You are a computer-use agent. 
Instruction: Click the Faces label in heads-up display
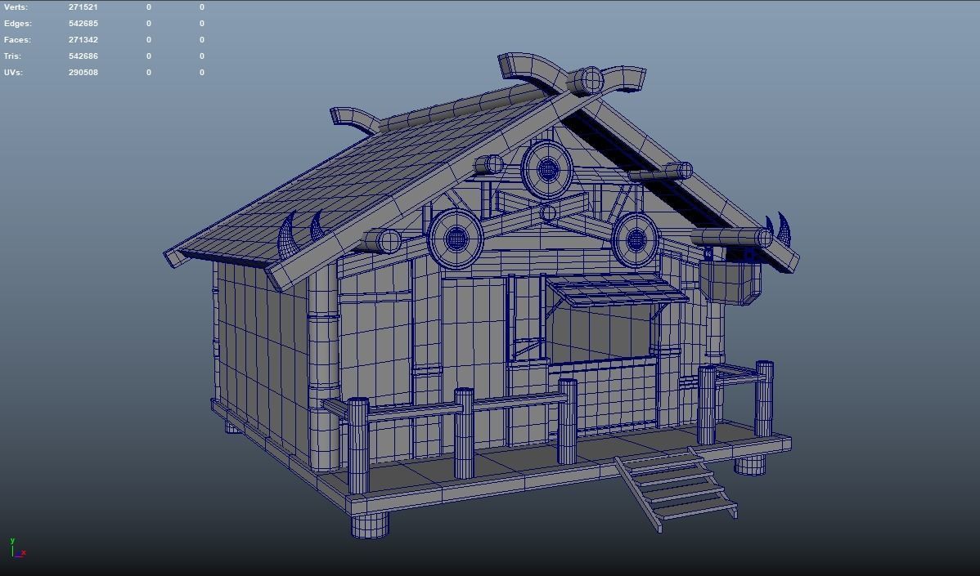pos(17,39)
